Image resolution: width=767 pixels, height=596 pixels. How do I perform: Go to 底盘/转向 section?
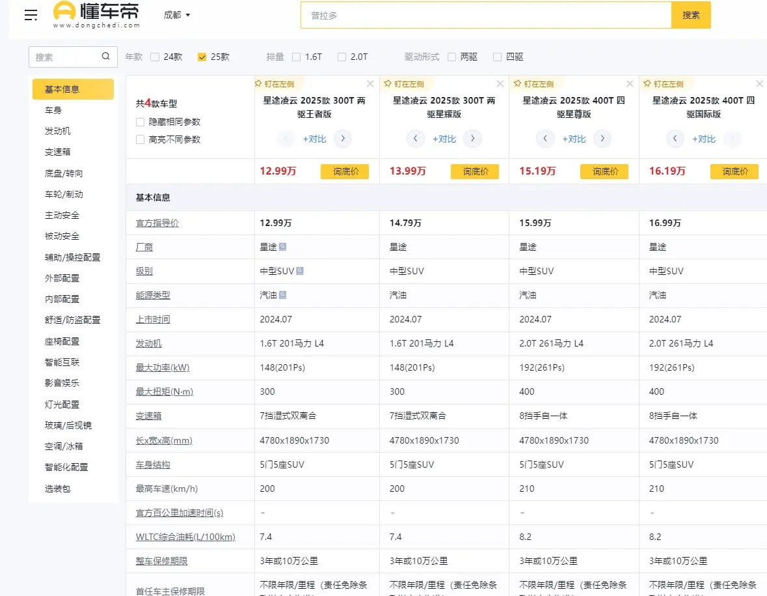coord(64,173)
